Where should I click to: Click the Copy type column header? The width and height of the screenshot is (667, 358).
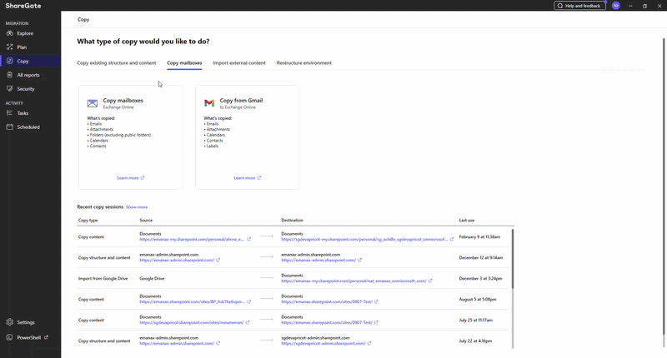[88, 221]
